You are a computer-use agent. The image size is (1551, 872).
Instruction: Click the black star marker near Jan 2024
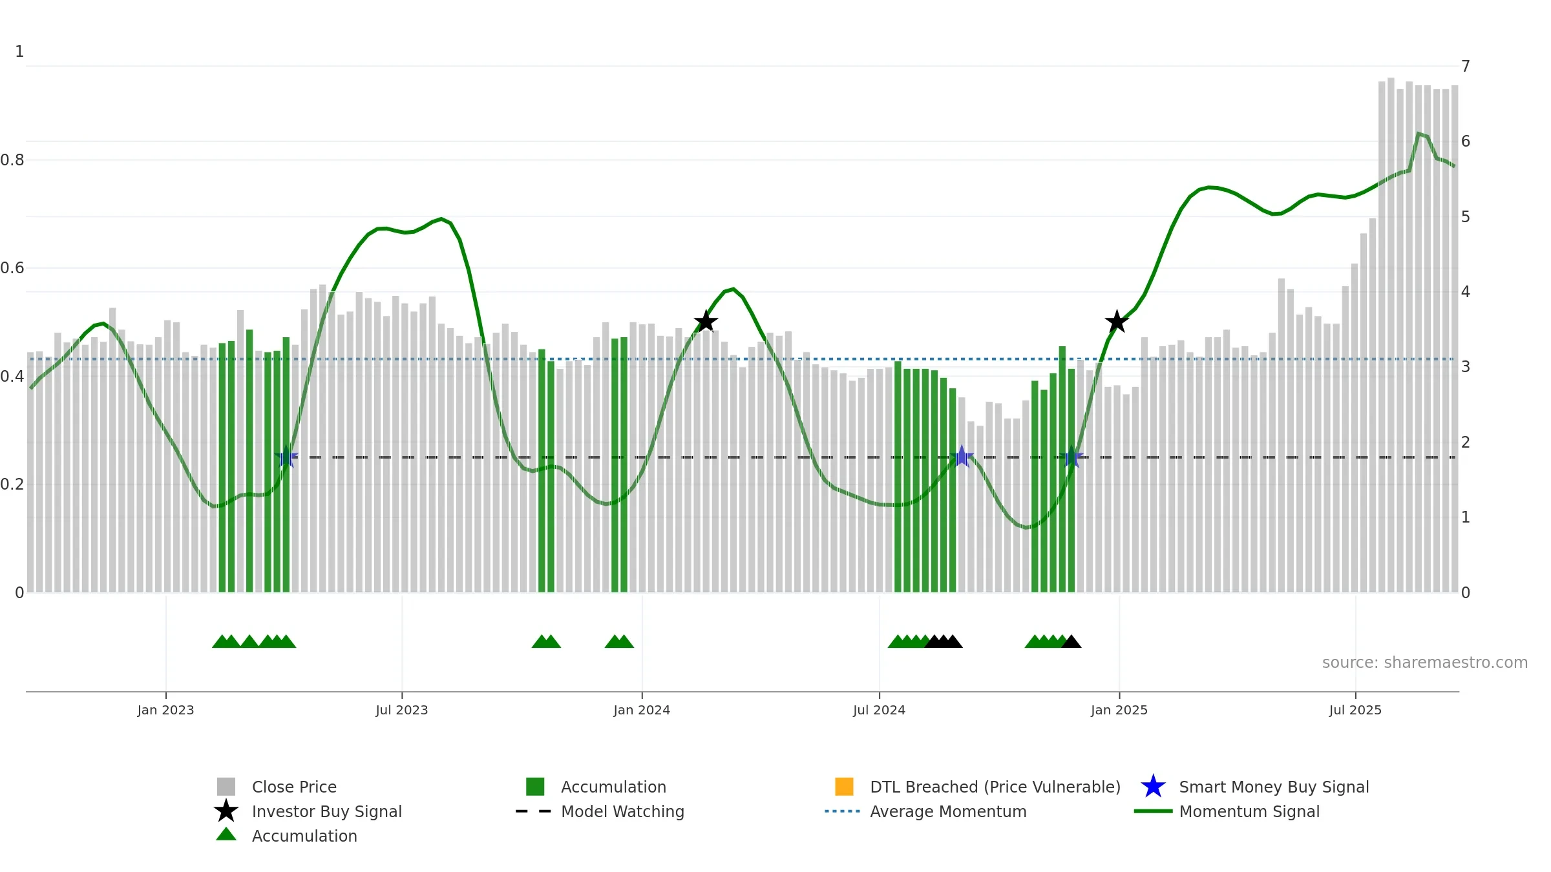(706, 321)
